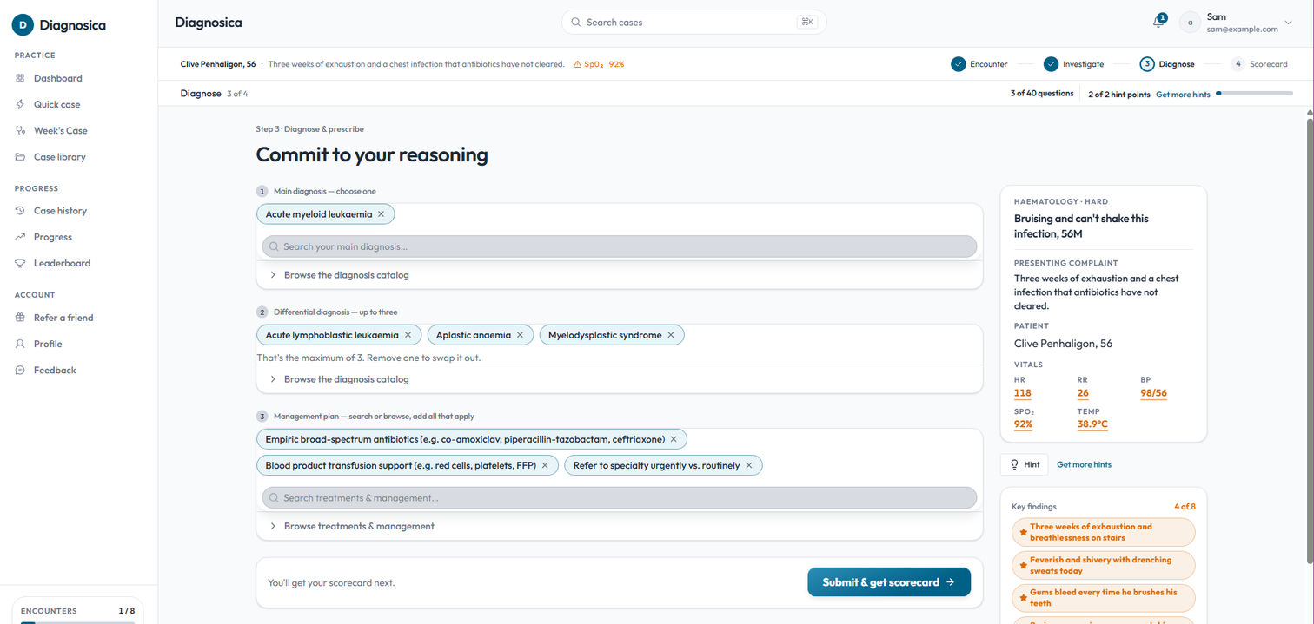Click patient name Clive Penhaligon, 56 in header
The width and height of the screenshot is (1314, 624).
coord(218,64)
